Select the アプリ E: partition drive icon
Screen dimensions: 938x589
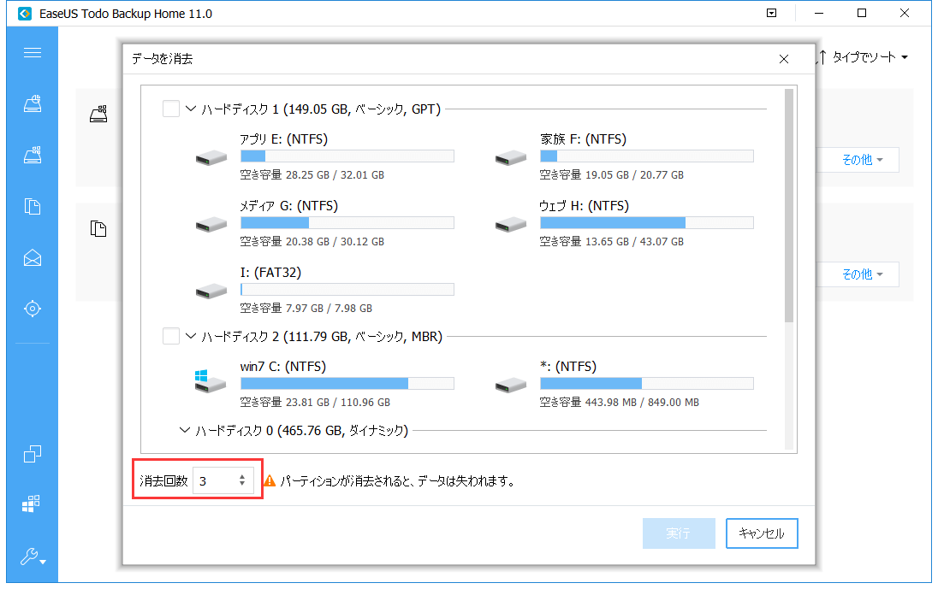pos(211,156)
